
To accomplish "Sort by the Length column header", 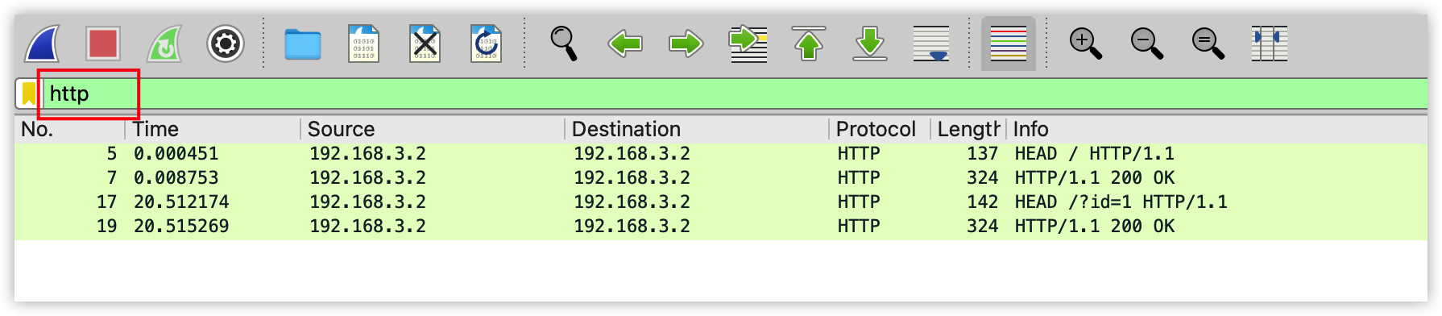I will point(968,129).
